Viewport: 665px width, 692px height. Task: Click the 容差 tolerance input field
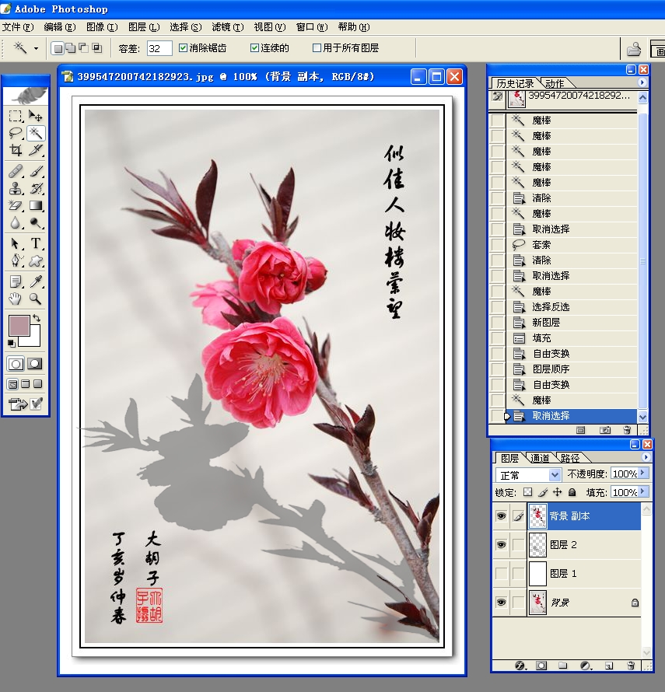click(159, 48)
